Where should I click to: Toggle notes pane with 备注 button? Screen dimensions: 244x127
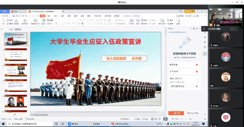click(x=137, y=119)
